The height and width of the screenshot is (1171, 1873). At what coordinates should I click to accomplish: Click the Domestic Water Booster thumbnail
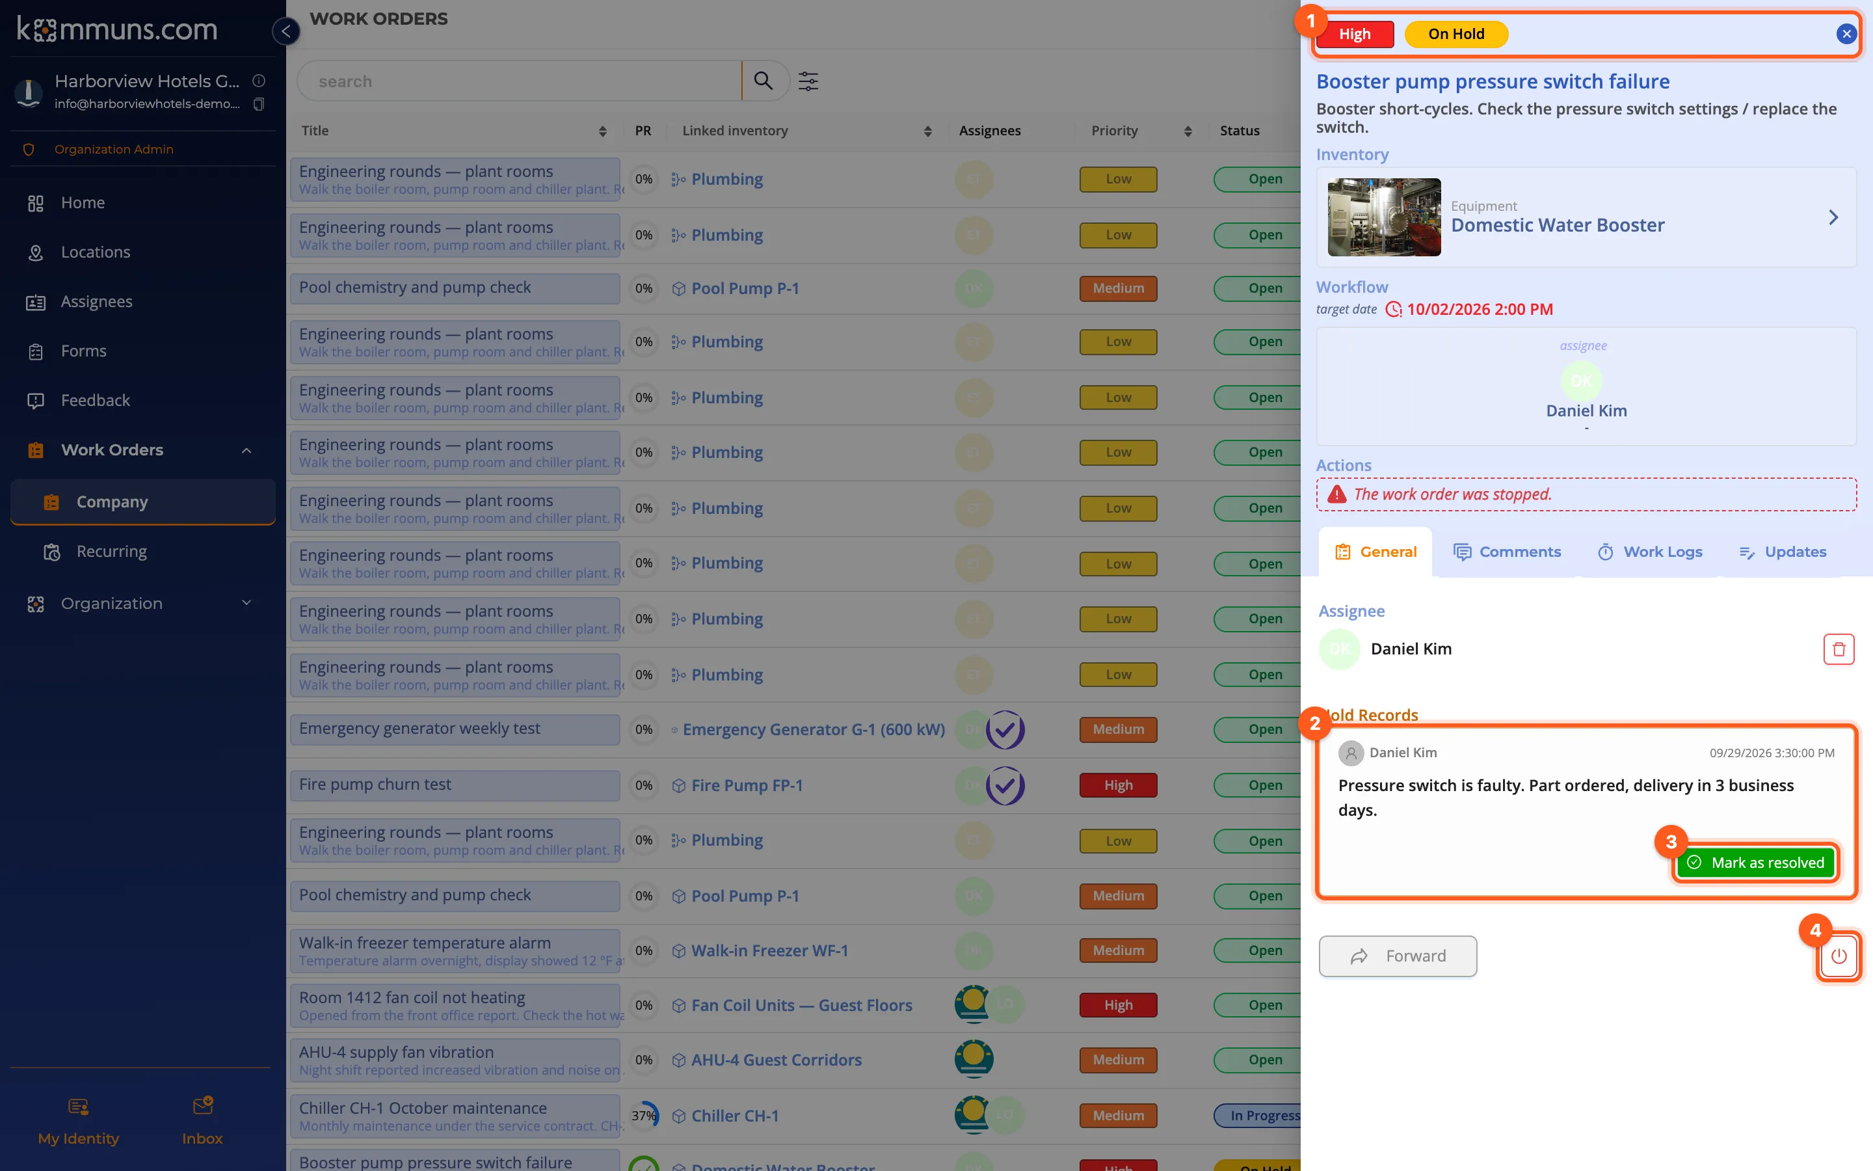point(1384,218)
